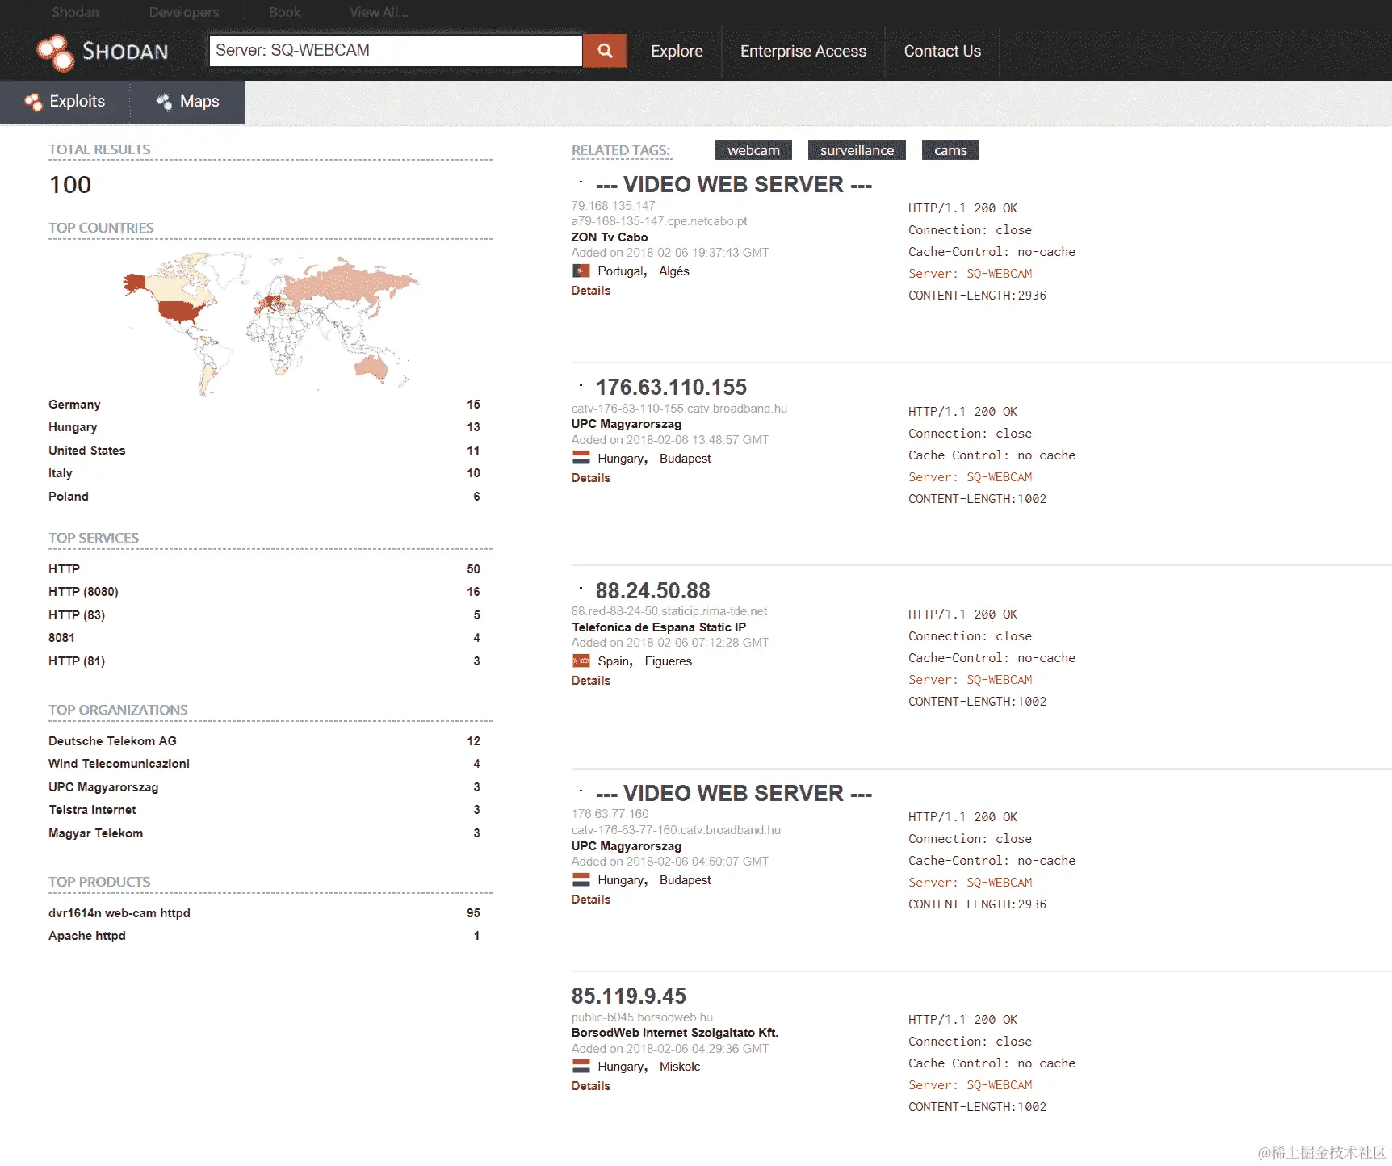Screen dimensions: 1392x1166
Task: Click the a79-168-135-147.cpe.netcabo.pt hostname
Action: (x=660, y=221)
